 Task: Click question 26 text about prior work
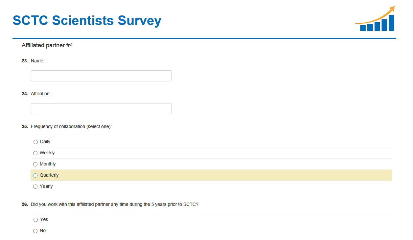coord(115,204)
